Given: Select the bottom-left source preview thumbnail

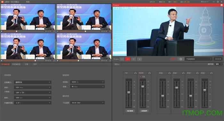Looking at the screenshot, I should tap(28, 46).
